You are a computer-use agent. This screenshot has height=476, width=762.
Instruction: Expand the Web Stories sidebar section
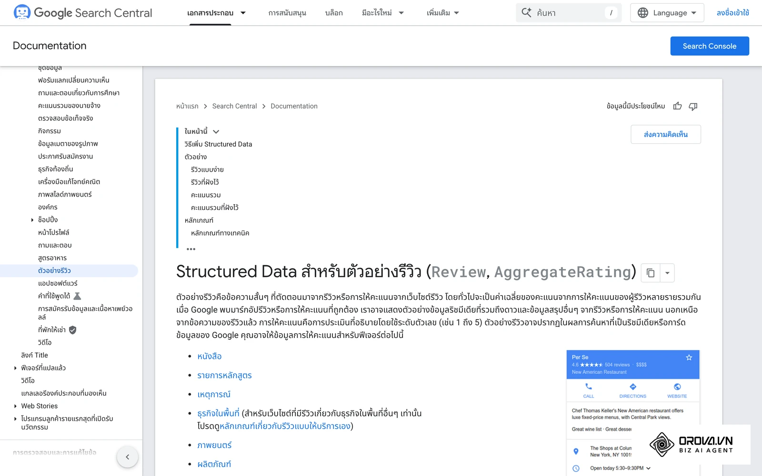(15, 406)
